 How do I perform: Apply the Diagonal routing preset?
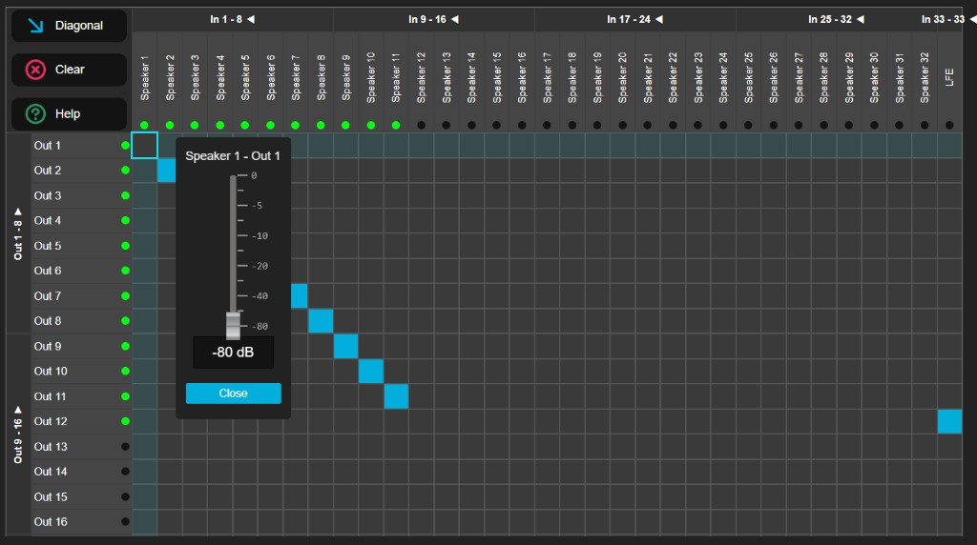[x=69, y=26]
